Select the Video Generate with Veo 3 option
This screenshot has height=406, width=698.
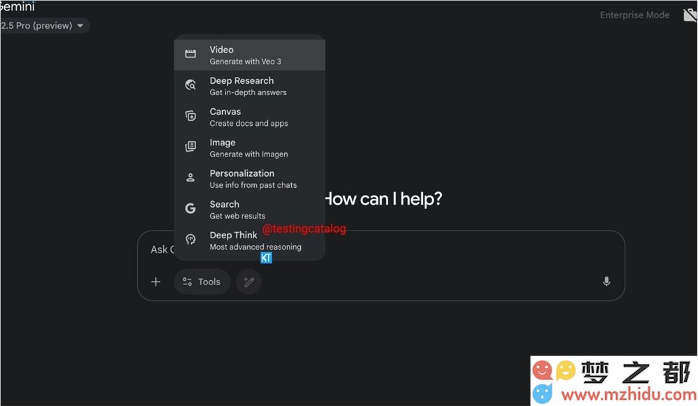point(249,55)
